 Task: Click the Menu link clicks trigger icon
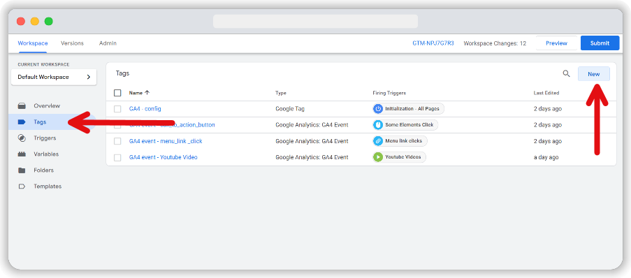(378, 141)
